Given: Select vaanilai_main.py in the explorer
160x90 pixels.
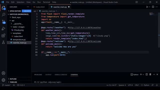Looking at the screenshot, I should click(19, 43).
